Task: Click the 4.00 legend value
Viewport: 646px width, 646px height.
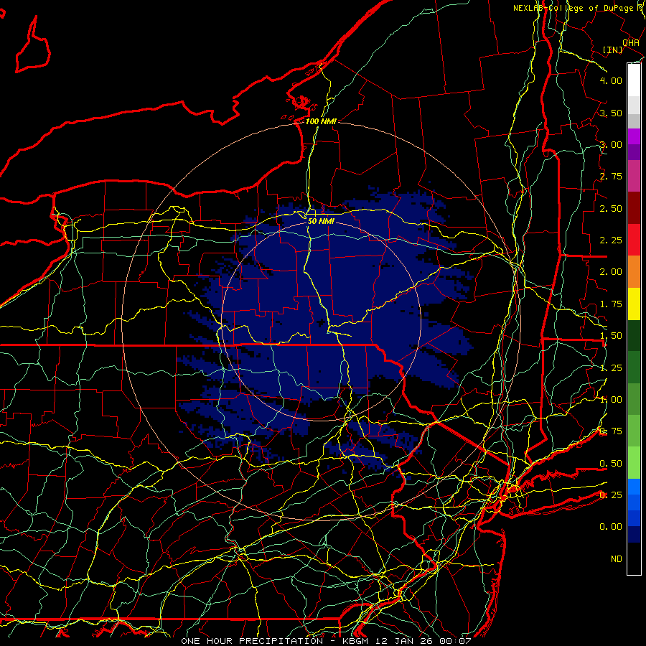Action: pos(611,80)
